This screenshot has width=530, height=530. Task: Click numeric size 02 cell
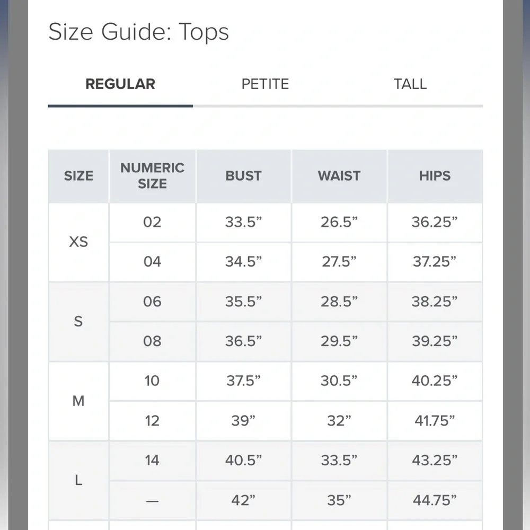[x=153, y=223]
